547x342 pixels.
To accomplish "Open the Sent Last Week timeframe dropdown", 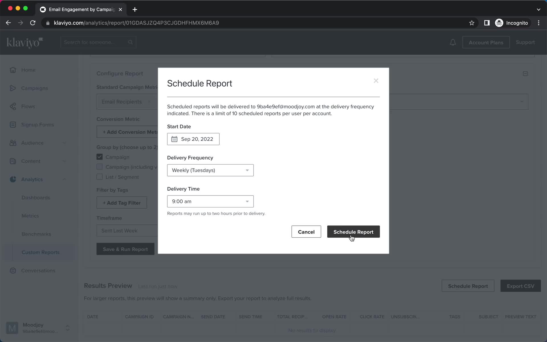I will [x=127, y=231].
